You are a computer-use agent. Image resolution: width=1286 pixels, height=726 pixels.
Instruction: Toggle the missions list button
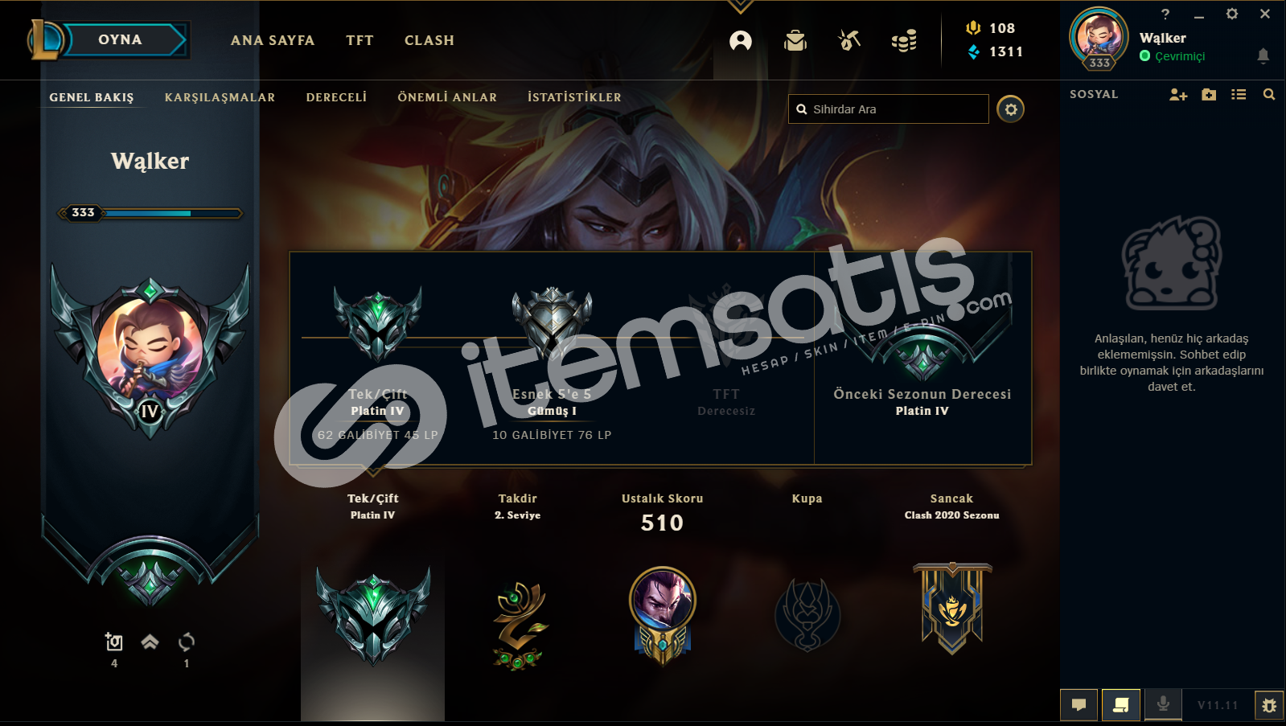1121,705
